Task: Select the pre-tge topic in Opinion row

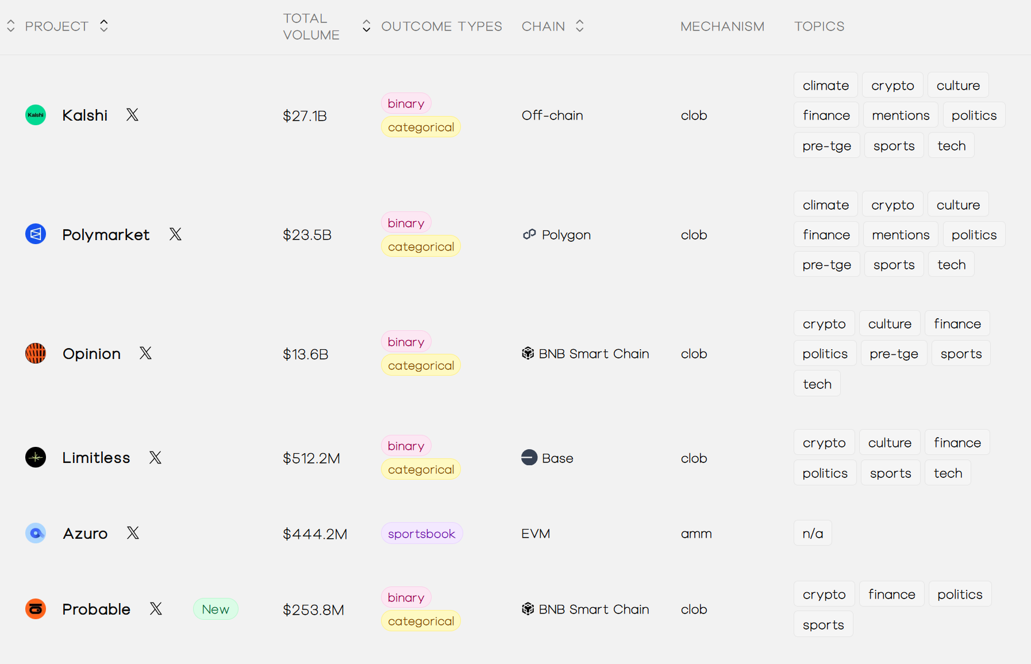Action: tap(894, 353)
